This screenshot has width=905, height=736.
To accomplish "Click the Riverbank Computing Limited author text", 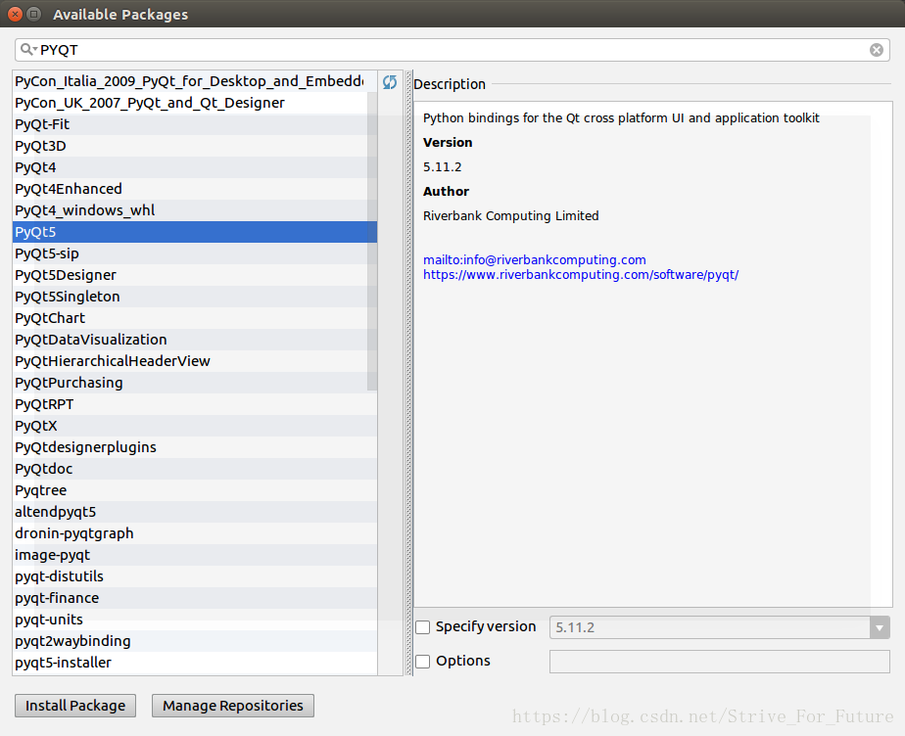I will [x=511, y=215].
